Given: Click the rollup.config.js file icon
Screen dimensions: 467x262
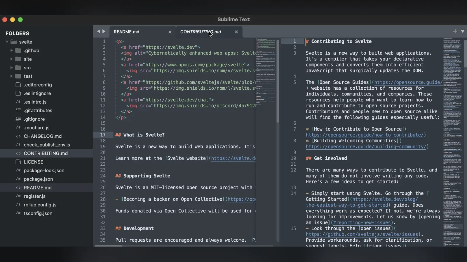Looking at the screenshot, I should 18,205.
